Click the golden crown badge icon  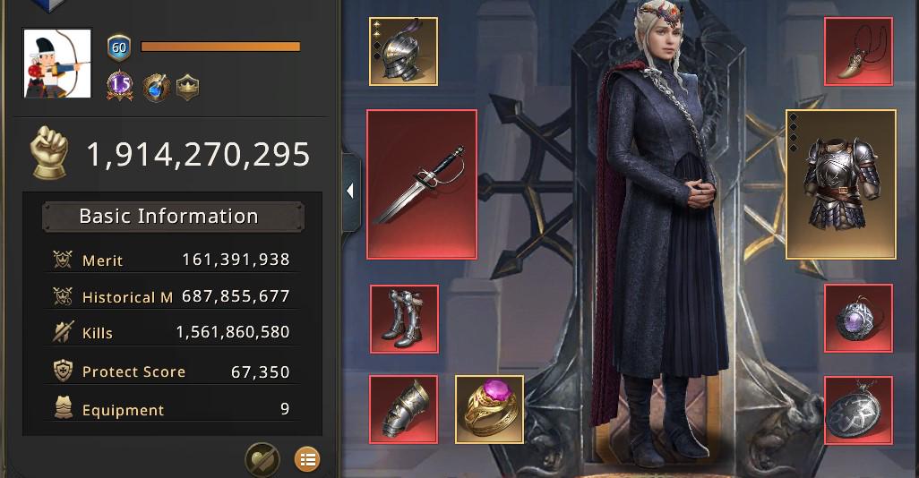(187, 88)
